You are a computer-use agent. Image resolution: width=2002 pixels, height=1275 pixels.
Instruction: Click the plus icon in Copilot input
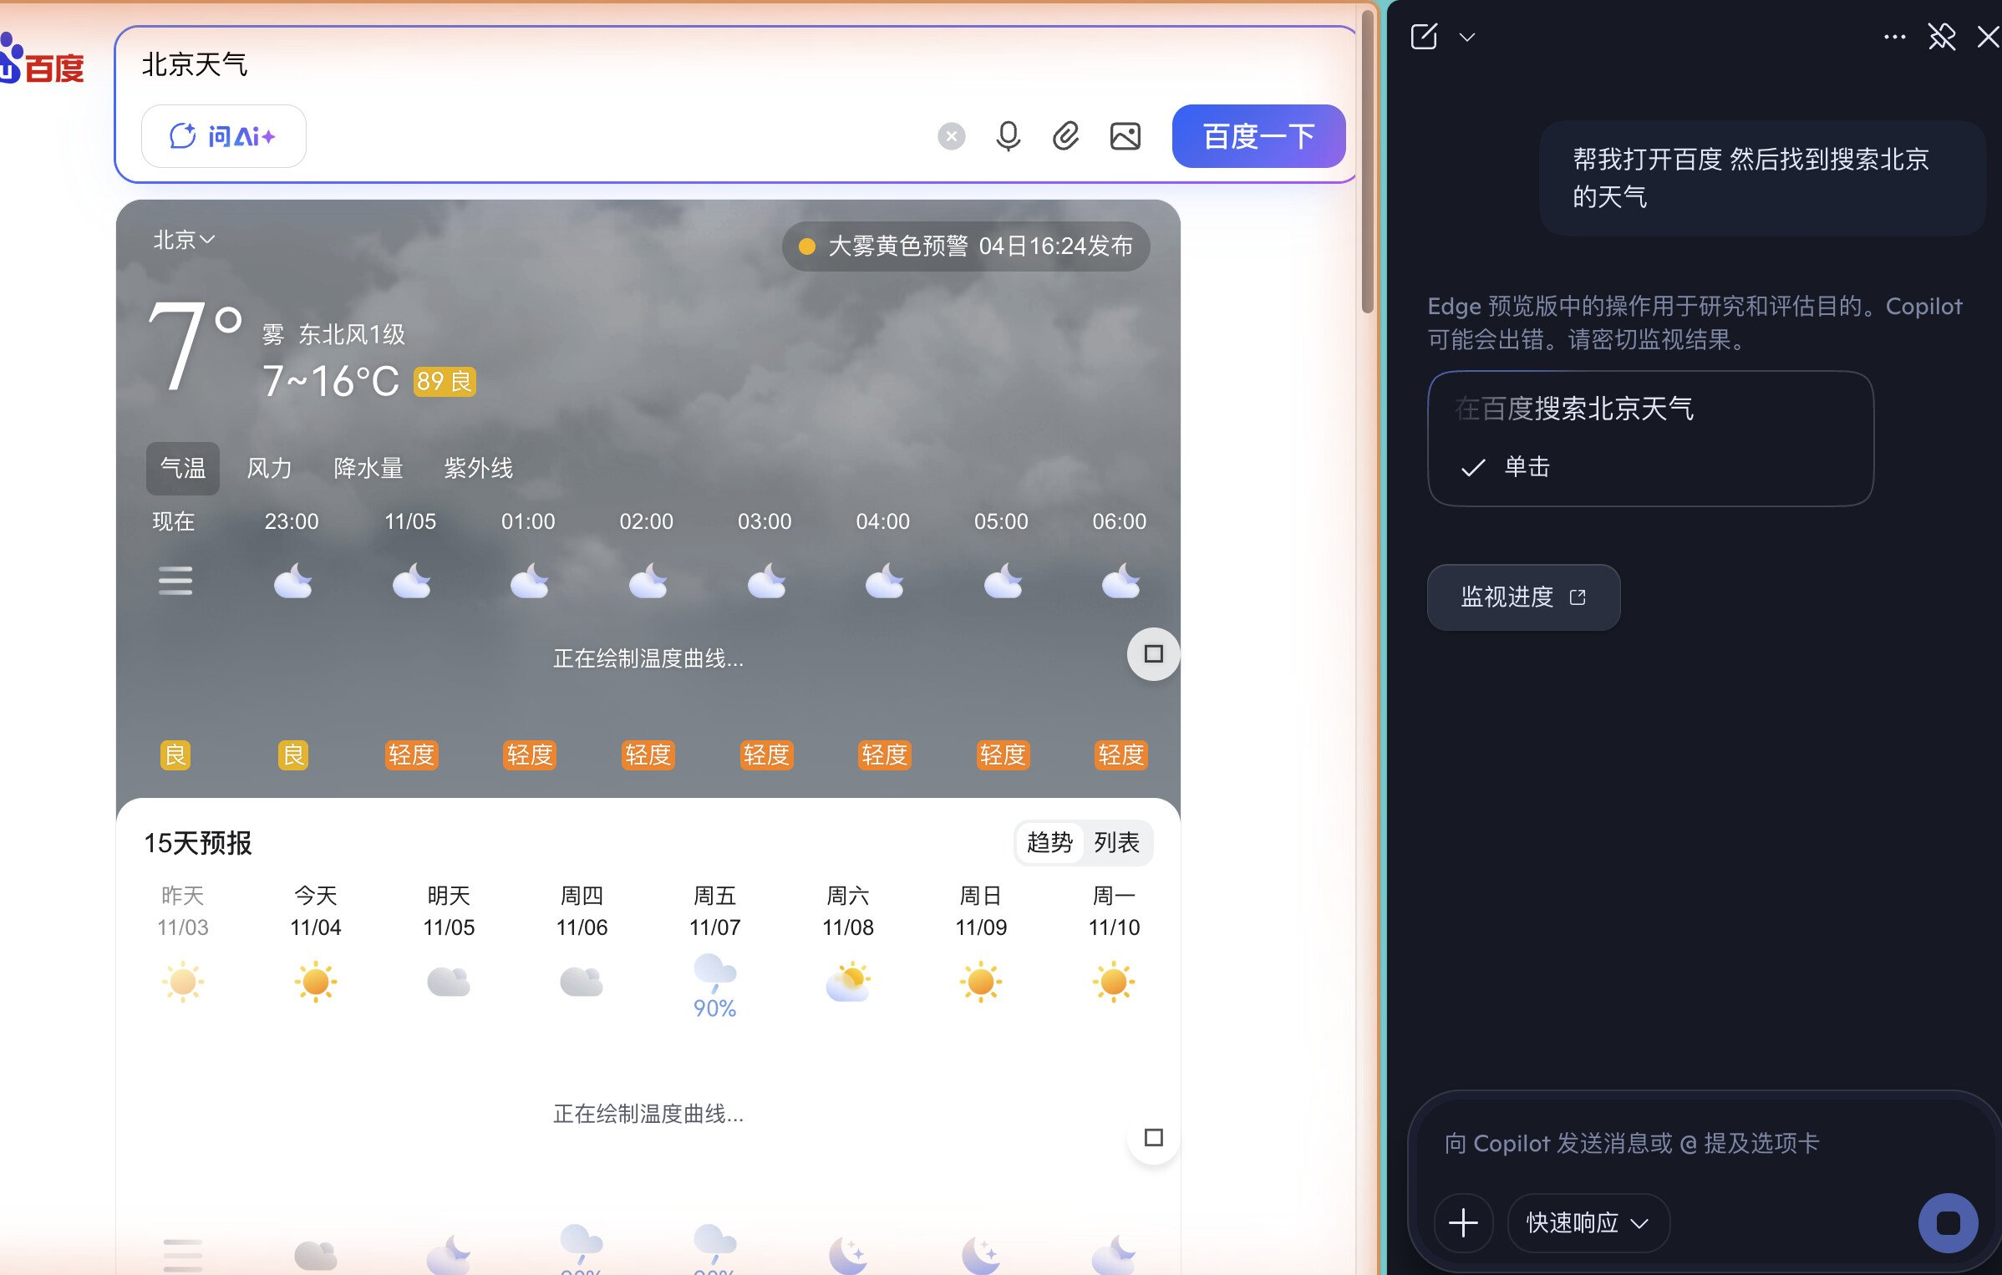point(1463,1222)
